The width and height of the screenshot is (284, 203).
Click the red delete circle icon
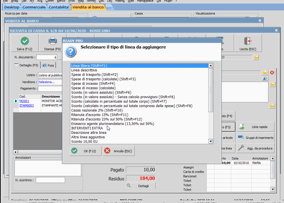(272, 72)
